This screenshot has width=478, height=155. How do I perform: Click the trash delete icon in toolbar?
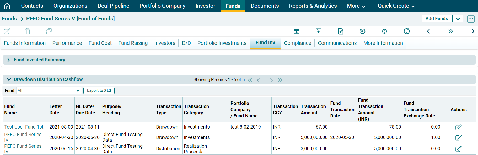pyautogui.click(x=28, y=31)
